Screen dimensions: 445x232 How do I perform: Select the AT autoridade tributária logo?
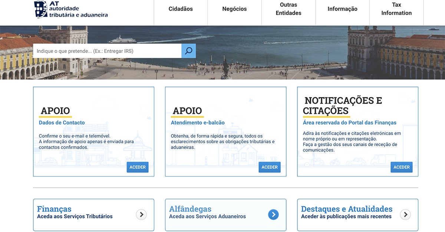70,10
